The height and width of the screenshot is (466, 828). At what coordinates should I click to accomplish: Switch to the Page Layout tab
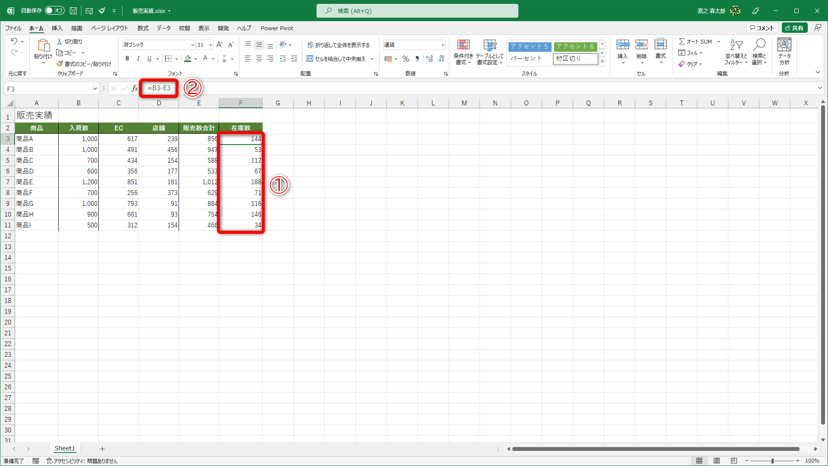[x=110, y=28]
